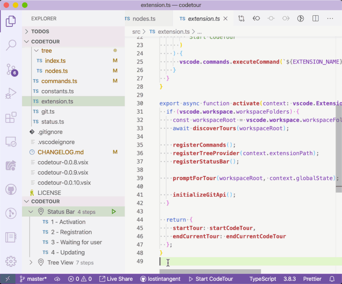Start the Status Bar tour with play icon
This screenshot has width=342, height=284.
pos(114,212)
